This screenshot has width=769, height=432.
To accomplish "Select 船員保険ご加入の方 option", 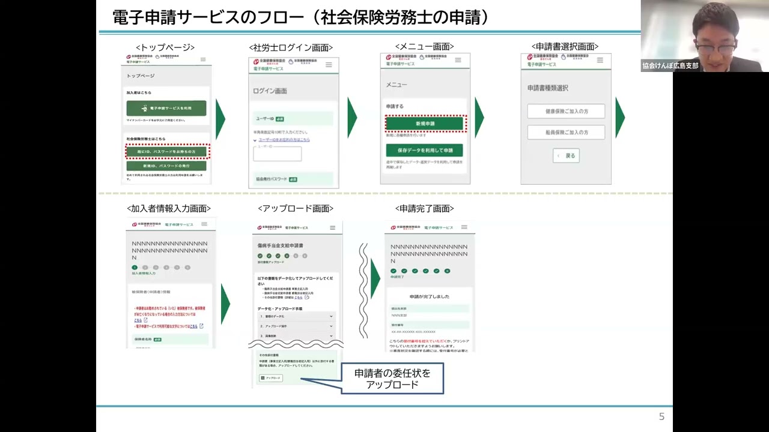I will (x=566, y=132).
